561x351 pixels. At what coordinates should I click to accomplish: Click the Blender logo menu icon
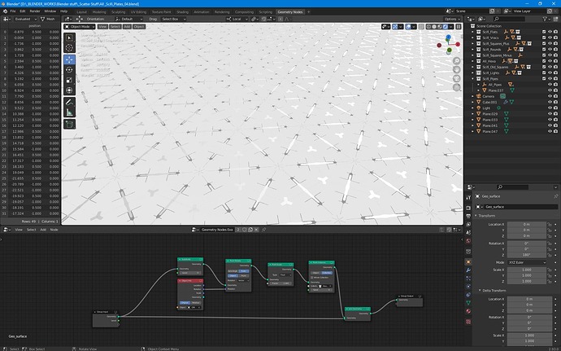coord(5,11)
